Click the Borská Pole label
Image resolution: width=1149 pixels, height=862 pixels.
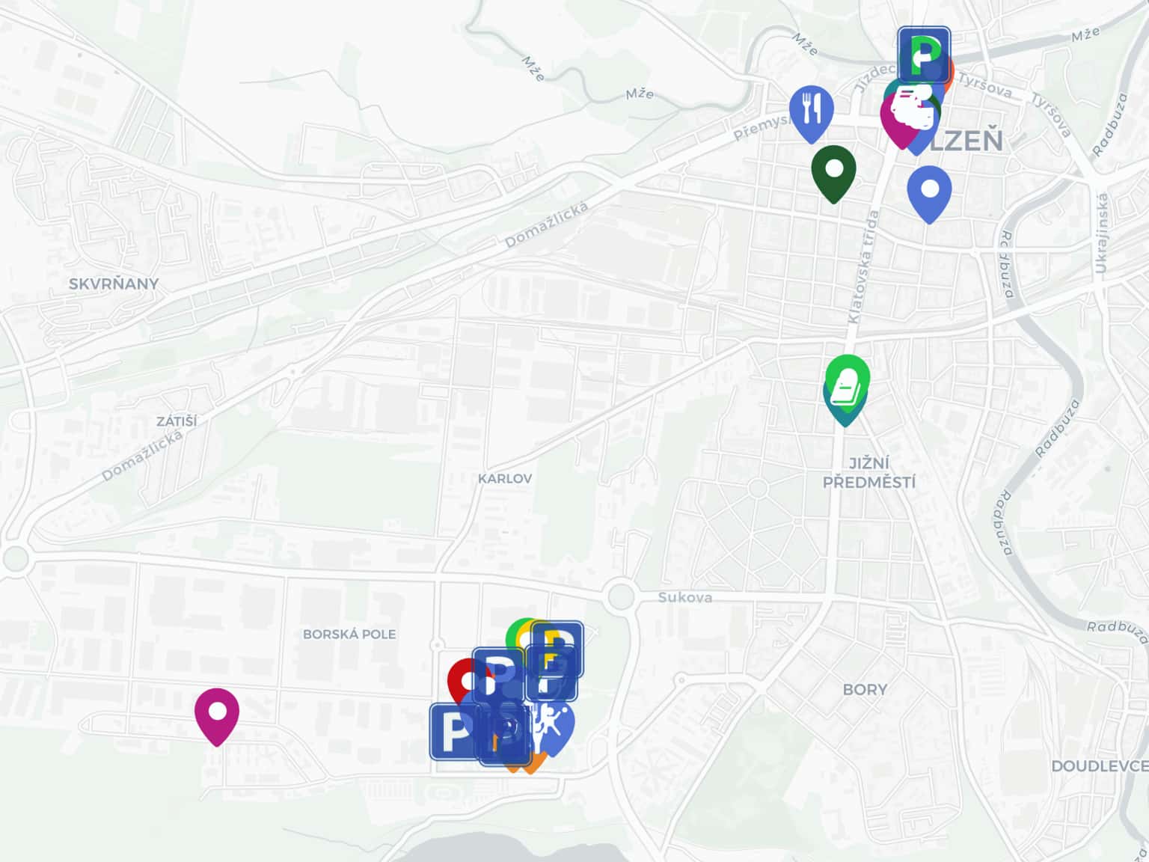coord(349,634)
